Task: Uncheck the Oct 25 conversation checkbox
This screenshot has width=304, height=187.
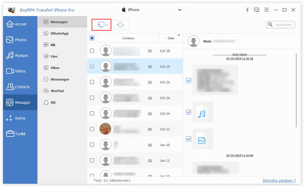Action: pos(92,66)
